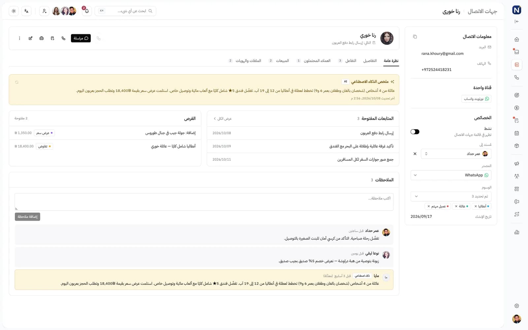Clear the assigned user عمر حداد
This screenshot has height=330, width=528.
pos(415,154)
